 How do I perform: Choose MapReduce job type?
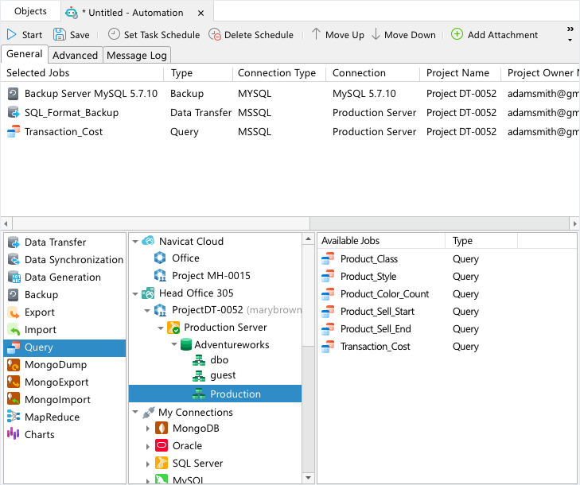coord(64,417)
